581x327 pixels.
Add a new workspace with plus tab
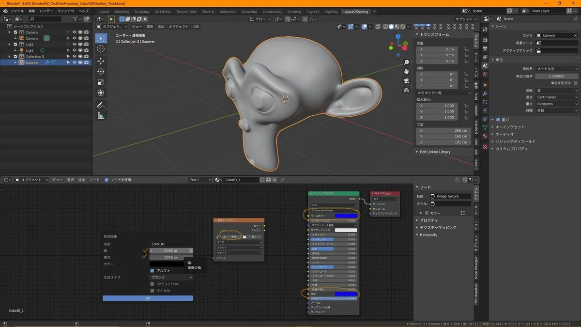(374, 12)
